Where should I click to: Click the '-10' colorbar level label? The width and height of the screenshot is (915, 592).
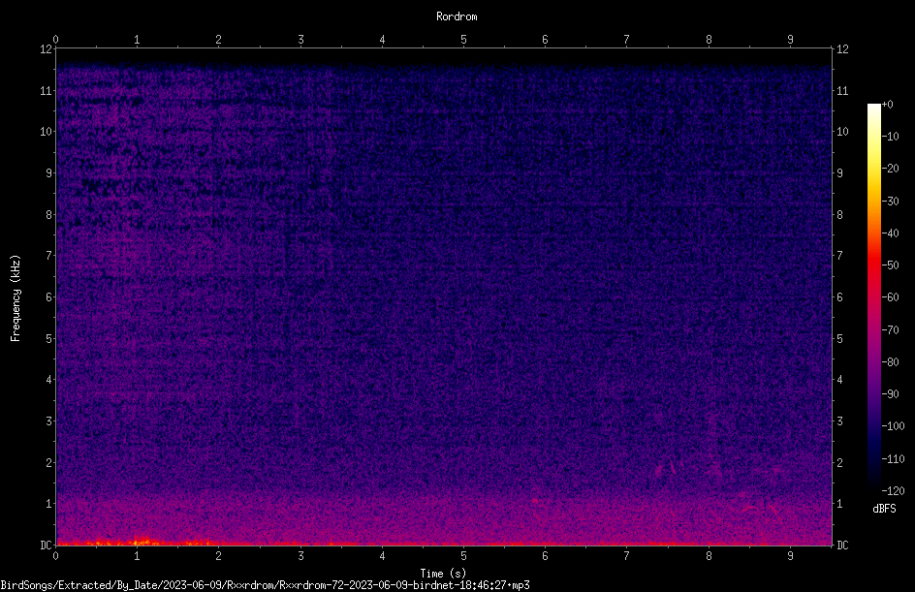point(891,137)
